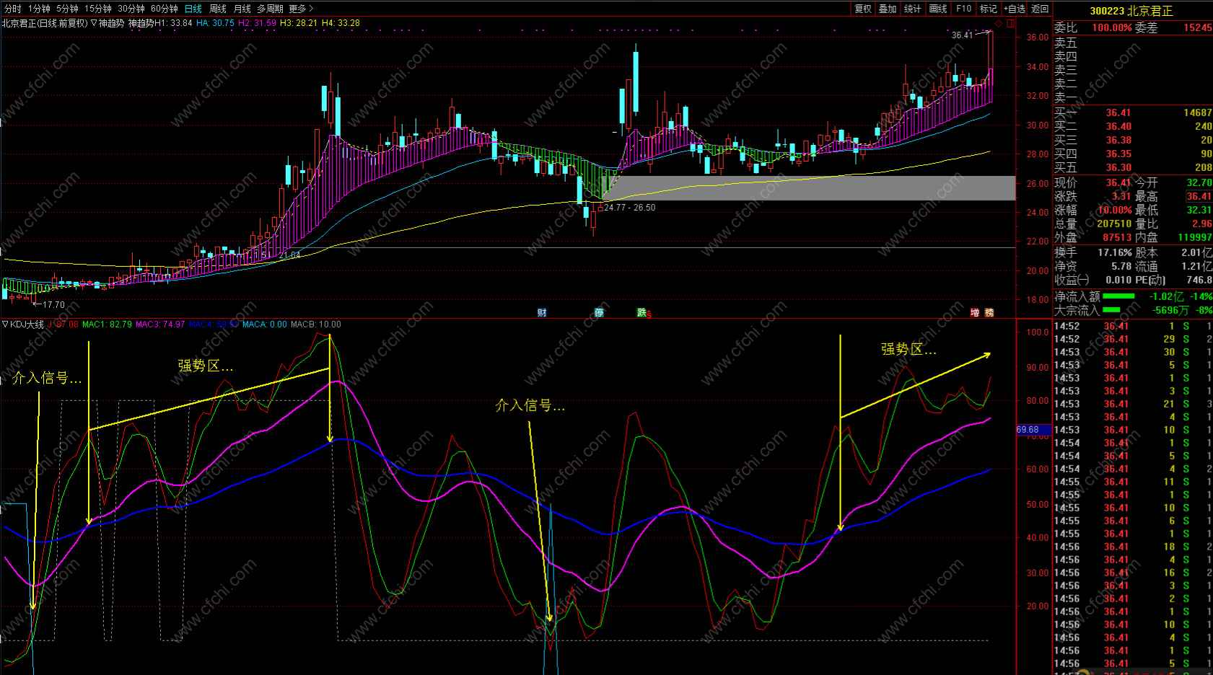Click the 36.41 high price label on chart
The width and height of the screenshot is (1213, 675).
pyautogui.click(x=962, y=35)
